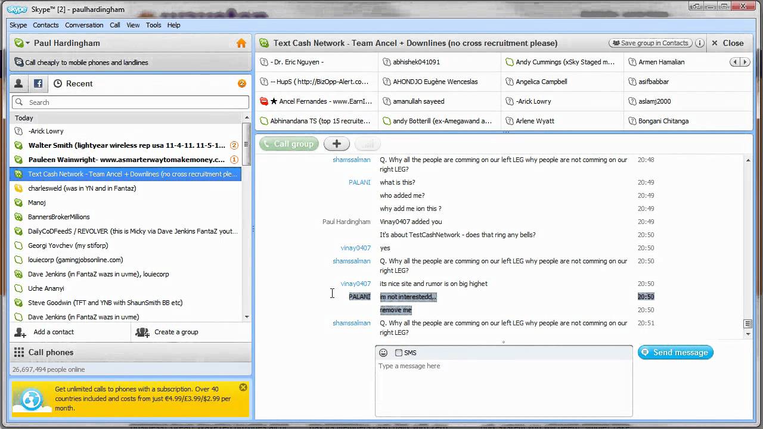Select louiecorp (gamingjobsonline.com) conversation
The image size is (763, 429).
pos(126,260)
